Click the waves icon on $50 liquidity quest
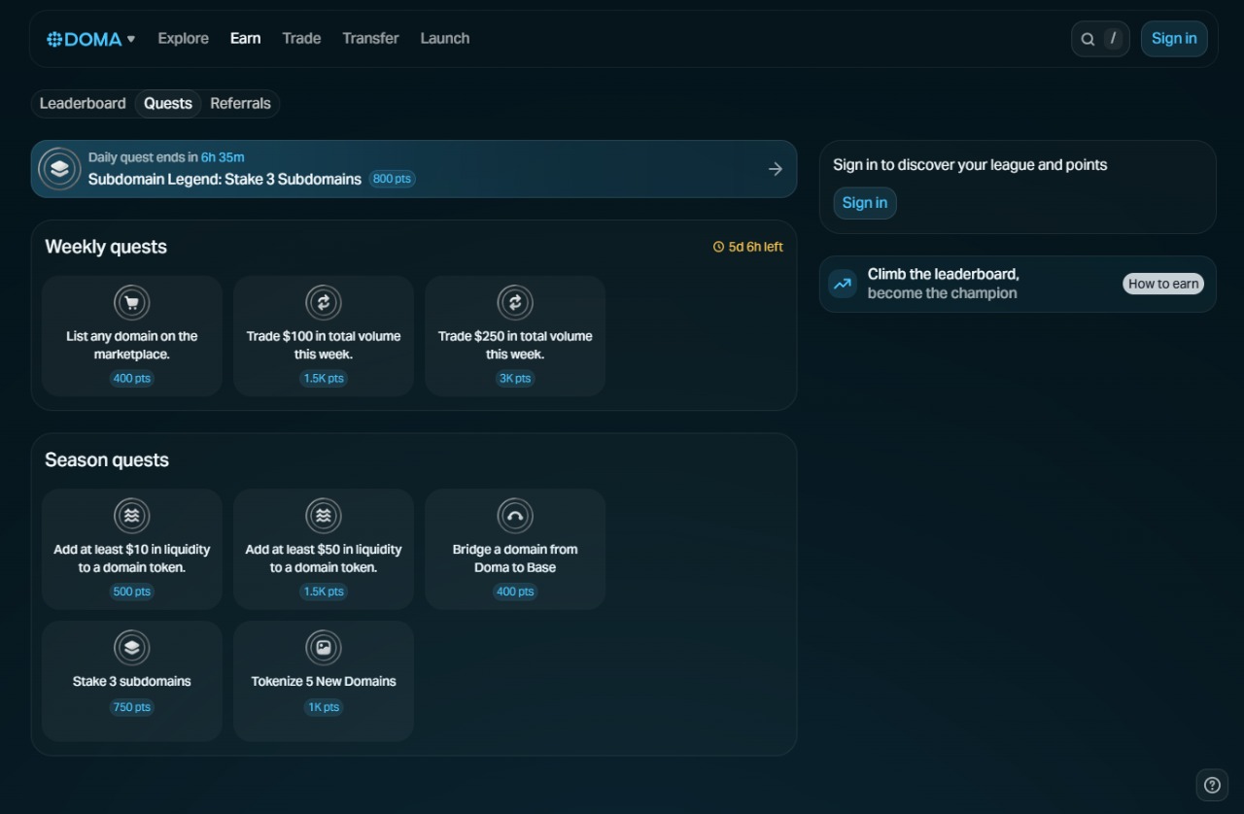The height and width of the screenshot is (814, 1244). pyautogui.click(x=324, y=516)
